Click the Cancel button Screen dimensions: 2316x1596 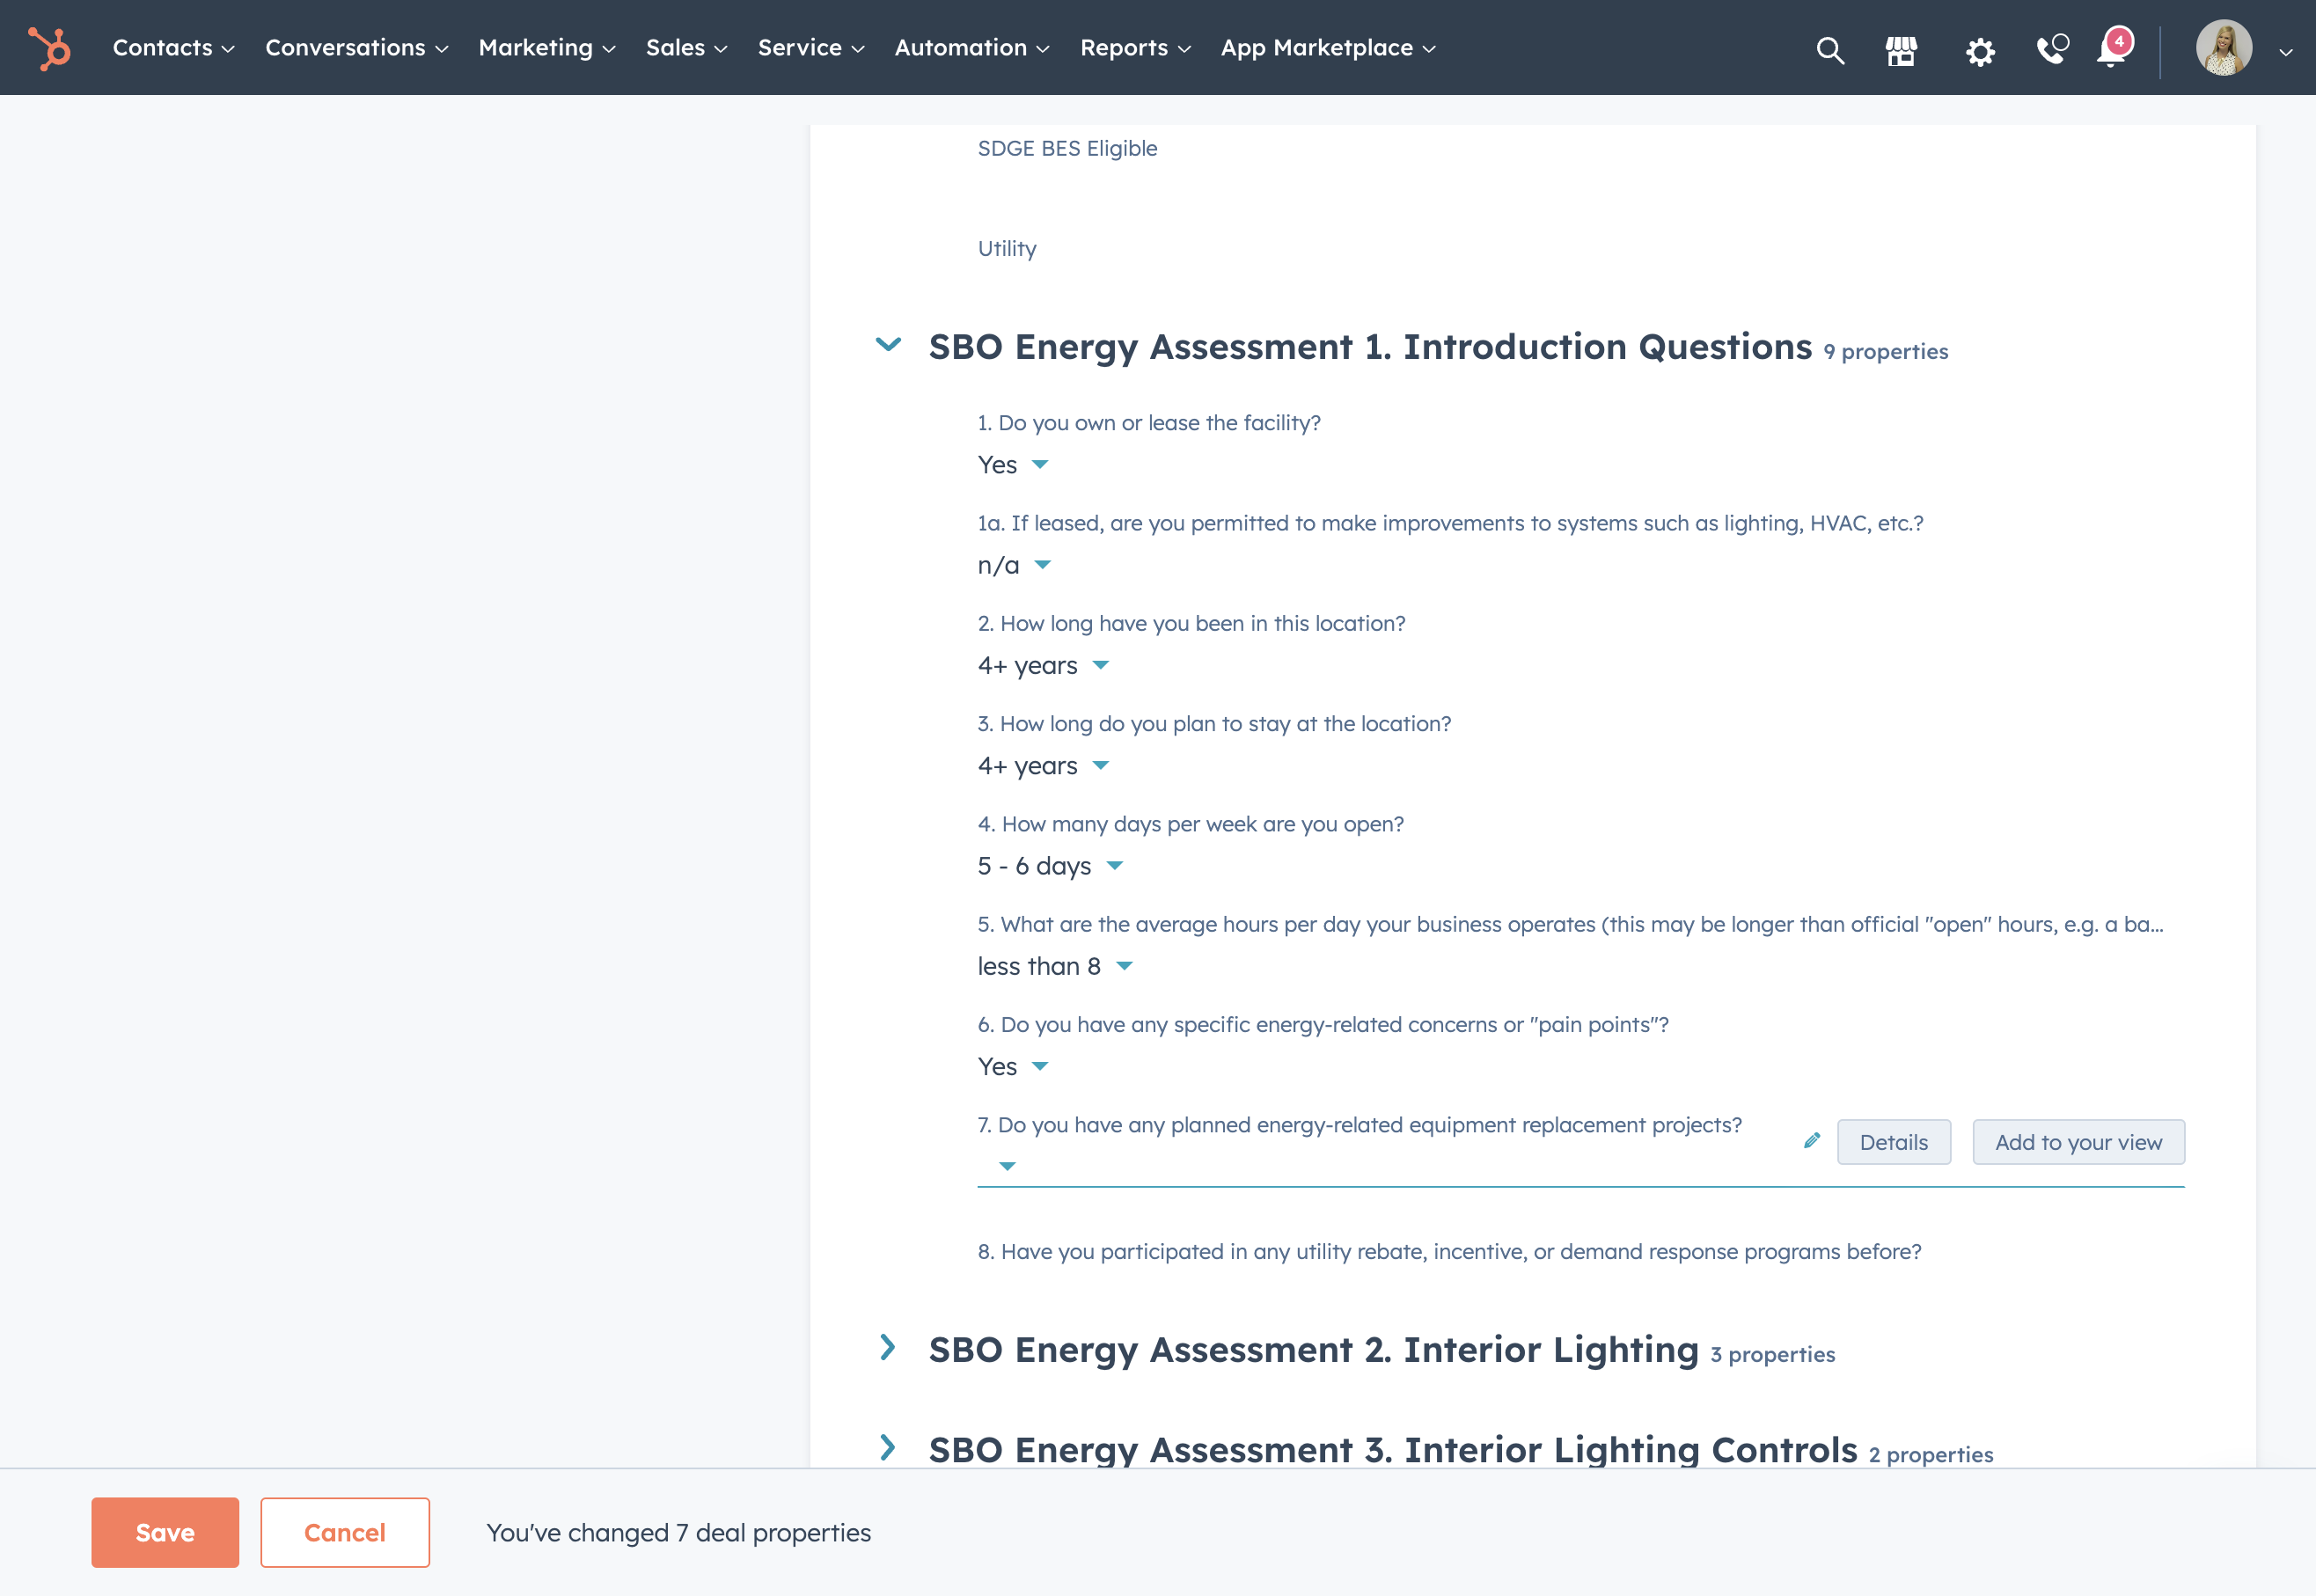click(345, 1532)
